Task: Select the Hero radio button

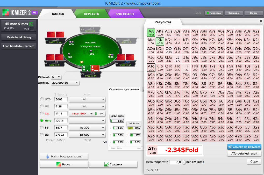Action: [42, 120]
